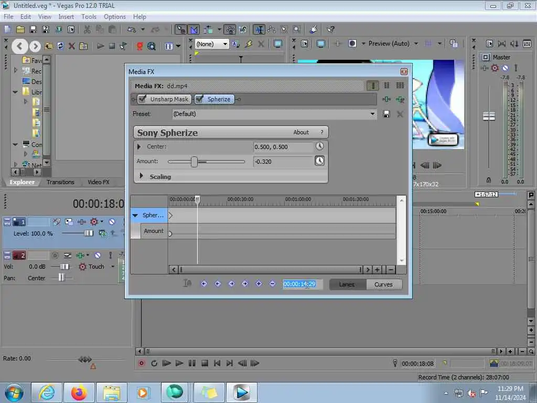Image resolution: width=537 pixels, height=403 pixels.
Task: Toggle Auto Ripple in toolbar
Action: (208, 29)
